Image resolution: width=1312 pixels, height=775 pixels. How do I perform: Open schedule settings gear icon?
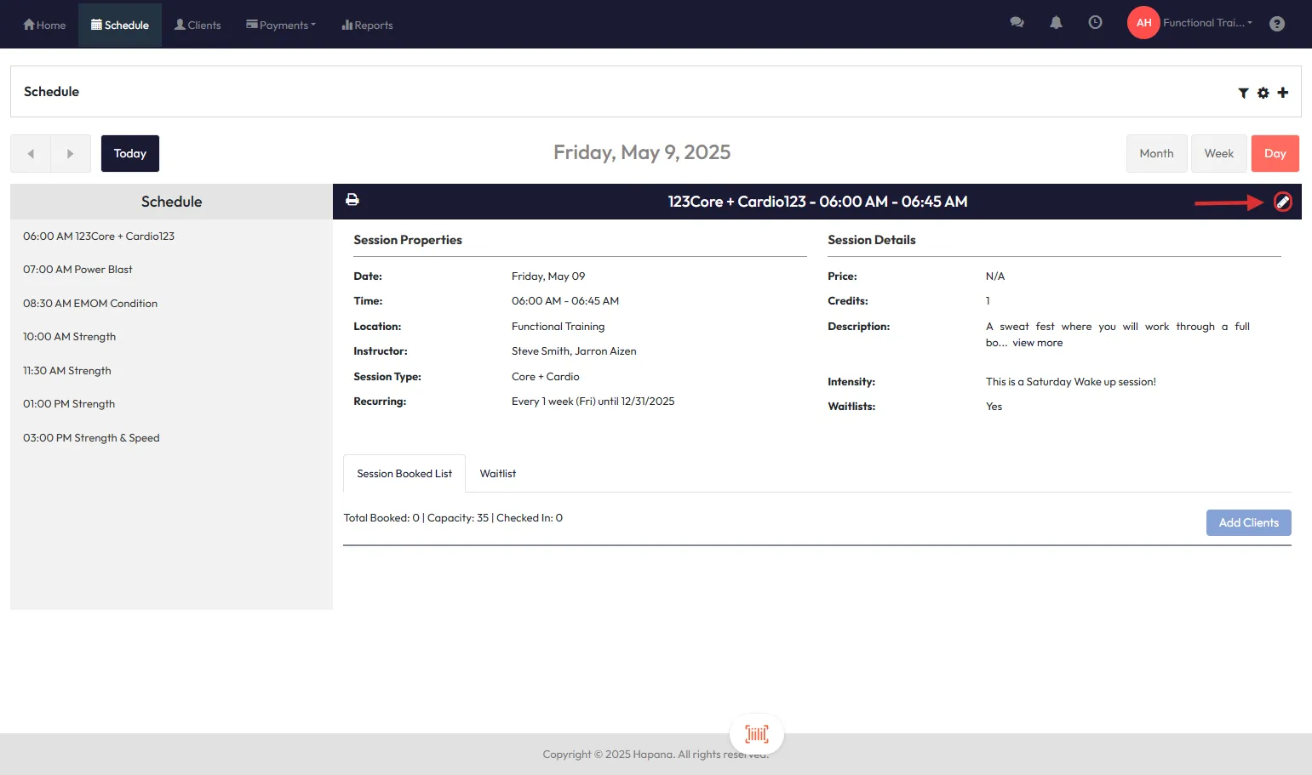point(1263,93)
